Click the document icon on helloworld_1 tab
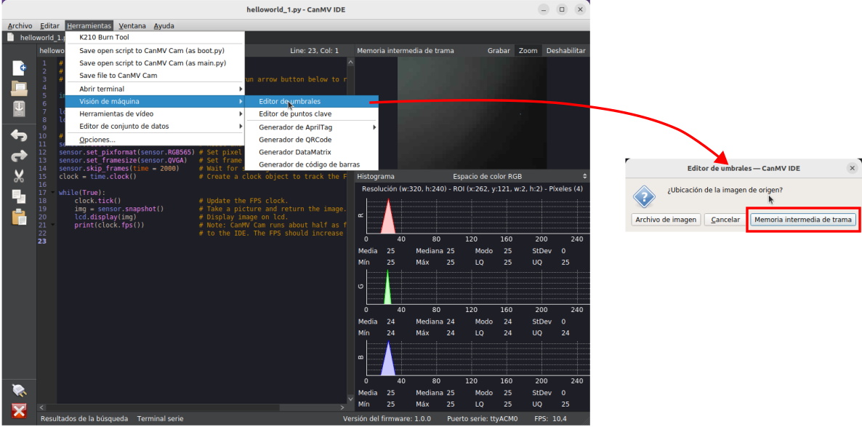Image resolution: width=862 pixels, height=427 pixels. point(10,37)
